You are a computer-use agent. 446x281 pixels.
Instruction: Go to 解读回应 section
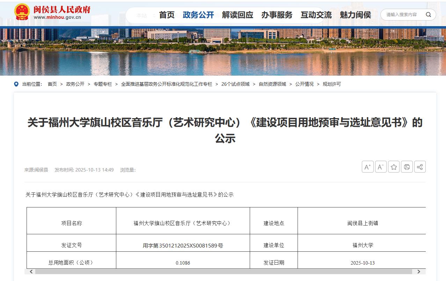point(237,15)
